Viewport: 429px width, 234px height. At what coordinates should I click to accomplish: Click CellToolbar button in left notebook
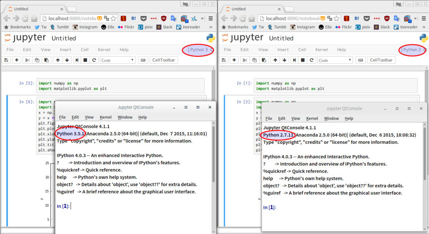tap(164, 60)
